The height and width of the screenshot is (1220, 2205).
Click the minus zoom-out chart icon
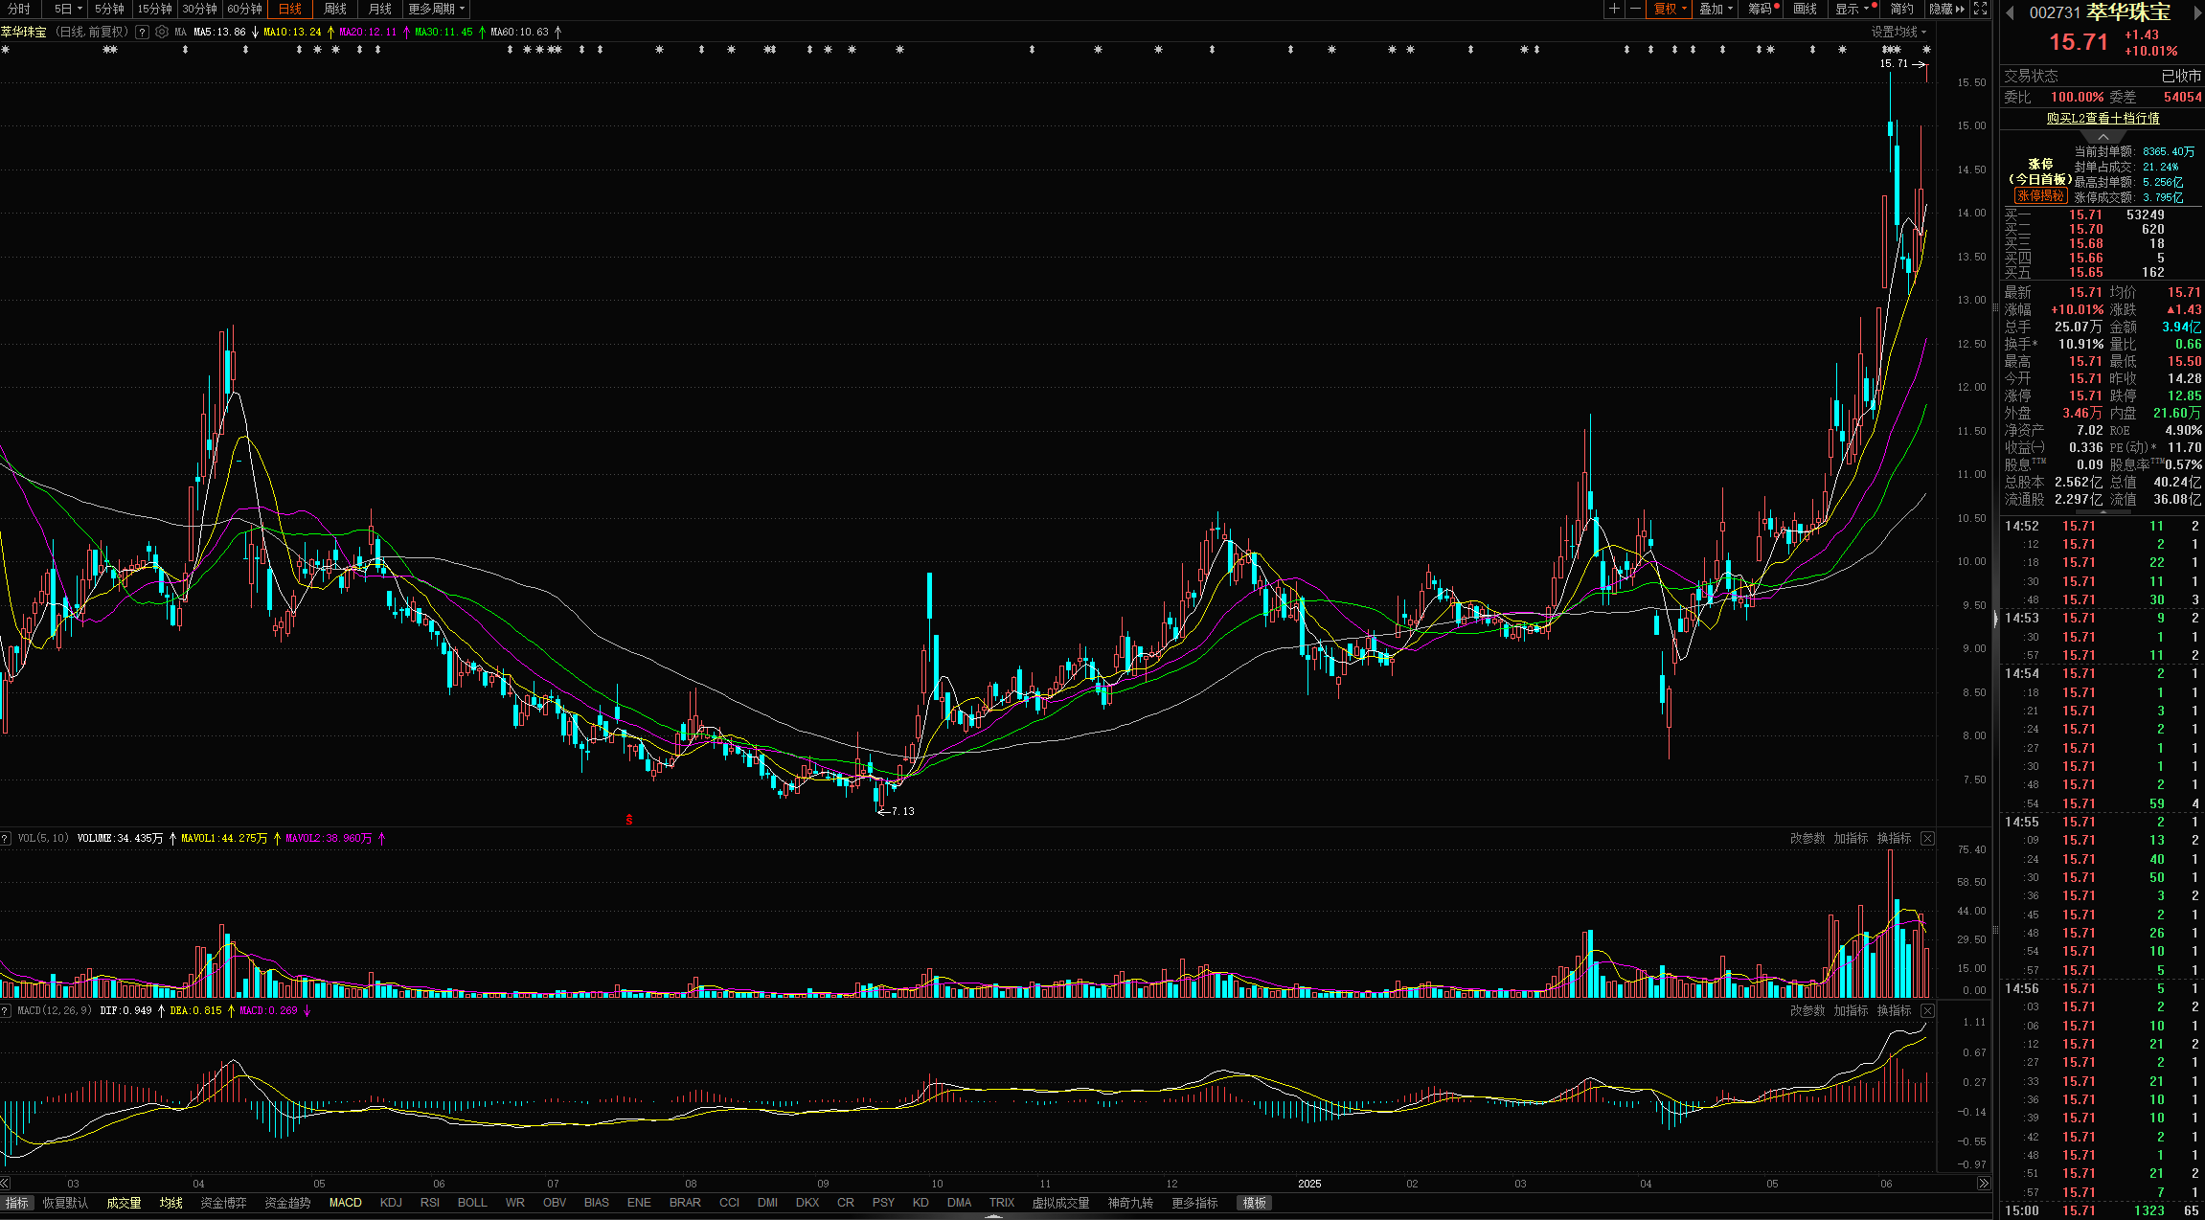1636,9
